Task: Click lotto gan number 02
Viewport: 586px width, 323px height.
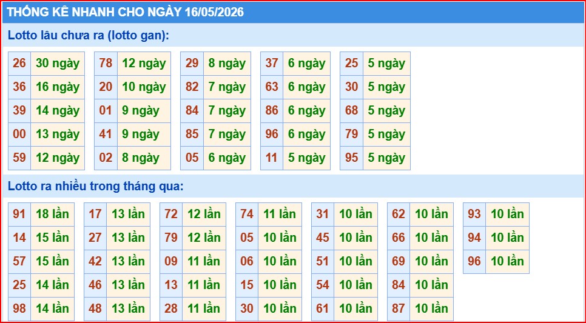Action: pyautogui.click(x=106, y=158)
